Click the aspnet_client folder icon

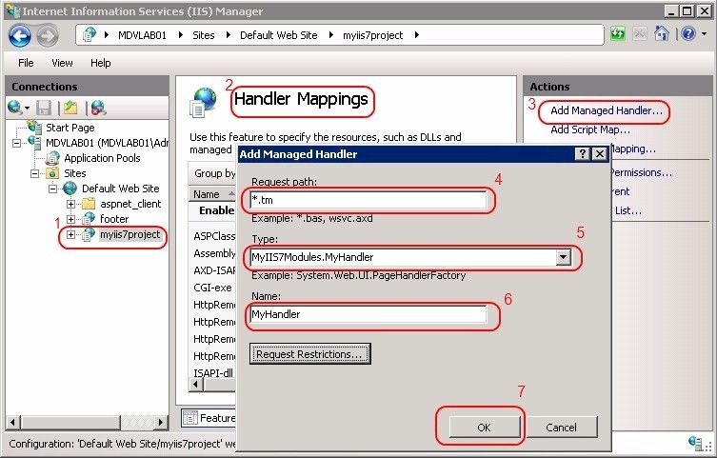[x=89, y=204]
